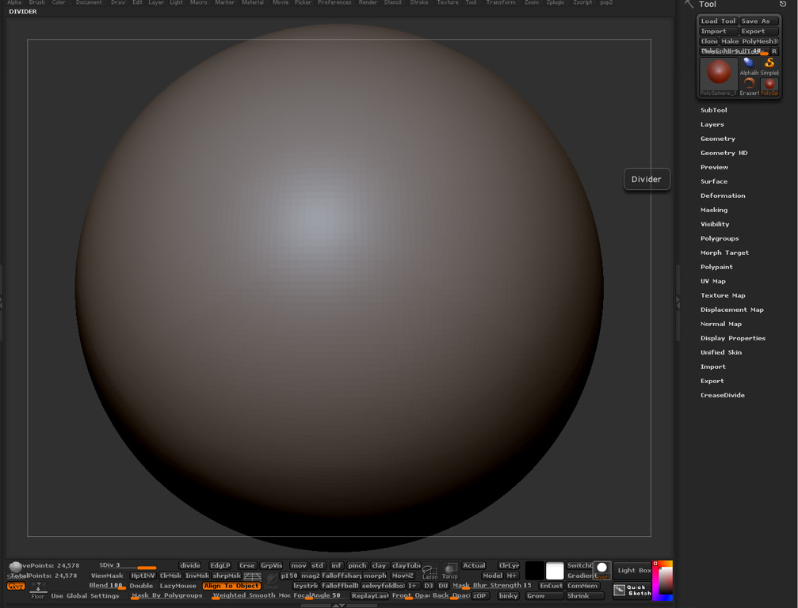Click the hammer icon left of Tool title
Screen dimensions: 798x608
tap(689, 4)
